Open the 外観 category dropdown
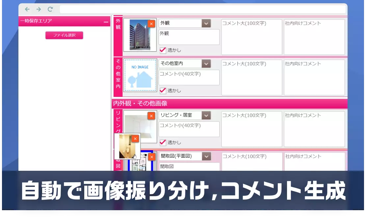This screenshot has width=366, height=222. (206, 23)
